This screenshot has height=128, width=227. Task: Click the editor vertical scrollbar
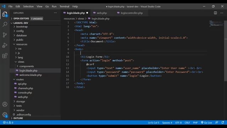(226, 51)
